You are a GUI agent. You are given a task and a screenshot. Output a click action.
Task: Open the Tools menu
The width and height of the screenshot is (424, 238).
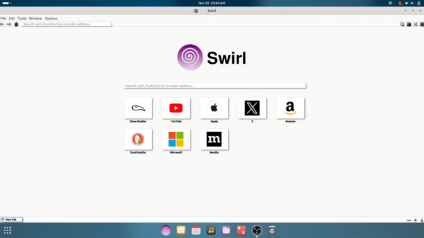[x=22, y=18]
